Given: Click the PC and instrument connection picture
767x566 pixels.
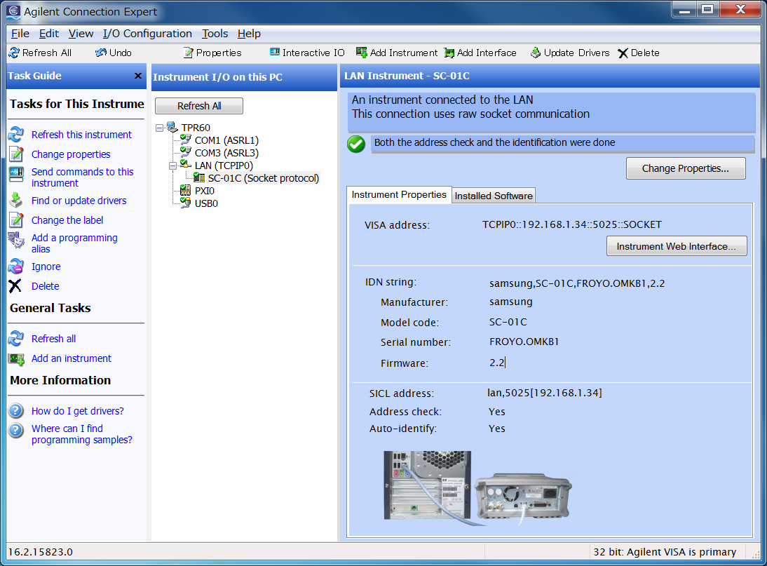Looking at the screenshot, I should 477,487.
